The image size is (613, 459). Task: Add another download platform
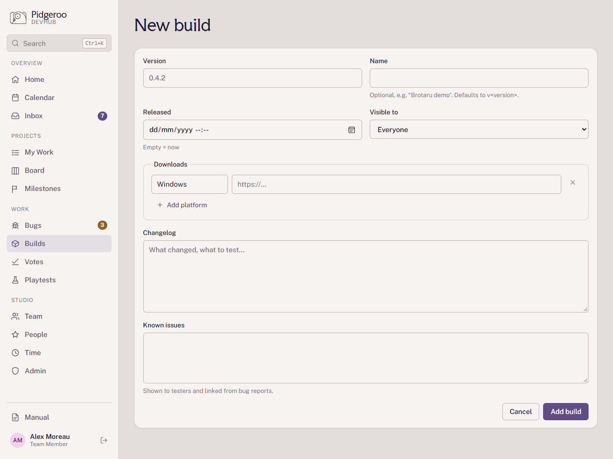point(182,205)
